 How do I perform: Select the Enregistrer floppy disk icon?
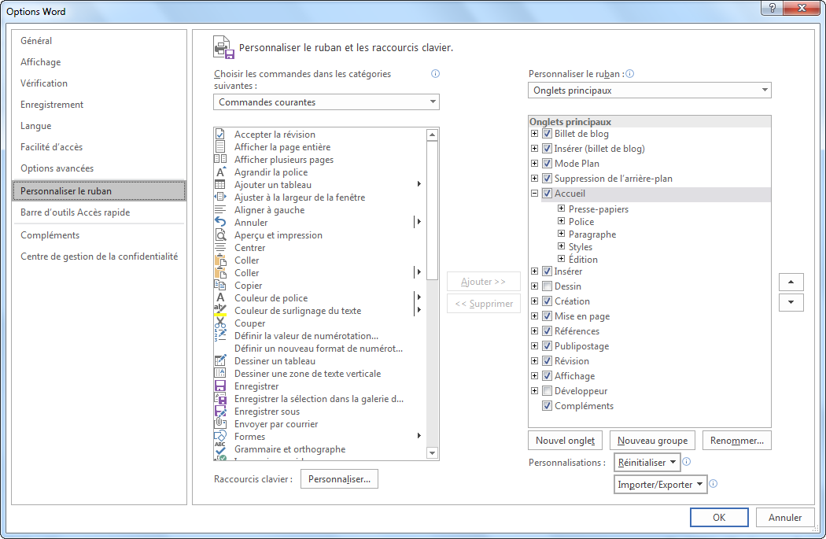point(220,386)
